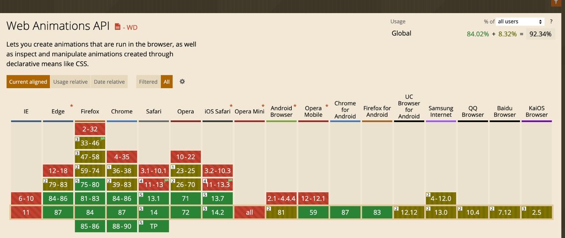This screenshot has width=565, height=238.
Task: Toggle the All browsers option
Action: pyautogui.click(x=166, y=82)
